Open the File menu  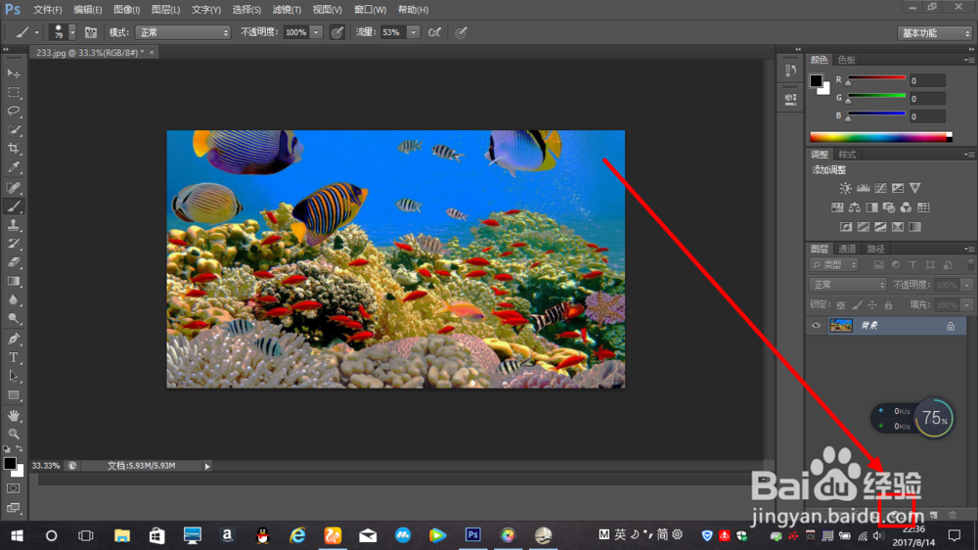[x=47, y=10]
